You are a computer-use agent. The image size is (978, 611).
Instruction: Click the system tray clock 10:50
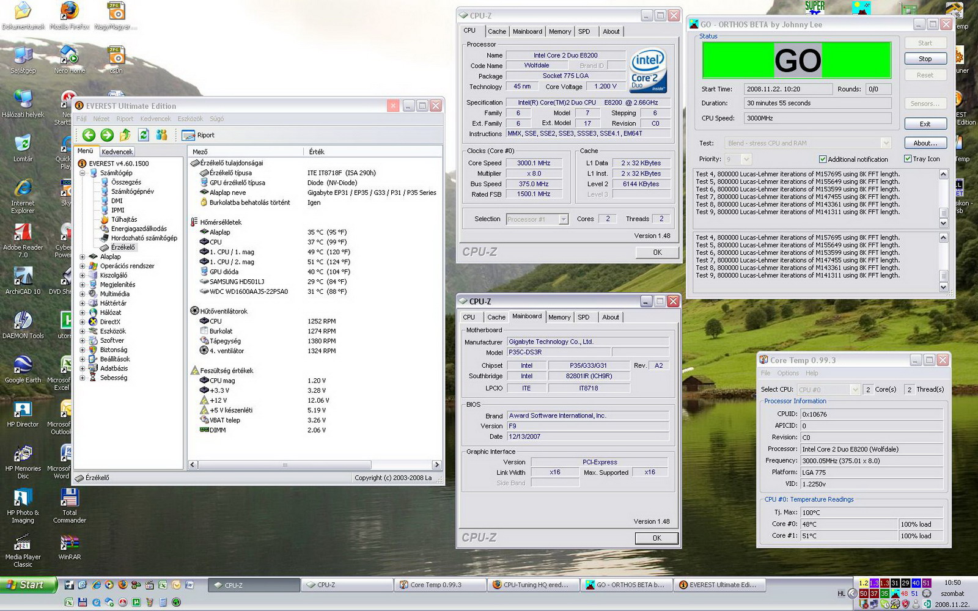pyautogui.click(x=952, y=583)
